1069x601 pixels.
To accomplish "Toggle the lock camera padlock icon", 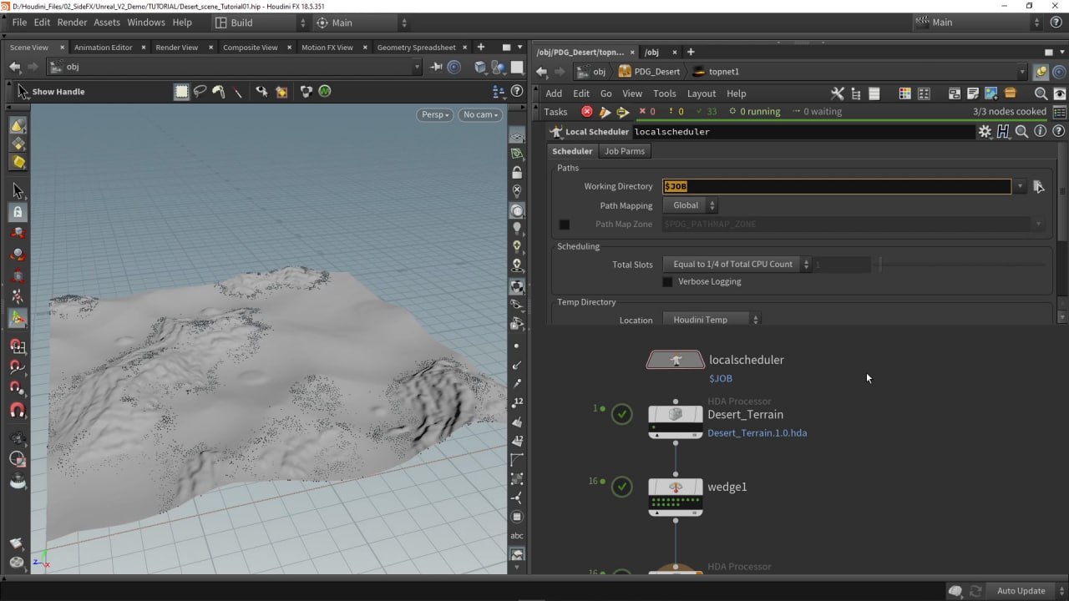I will pos(517,173).
